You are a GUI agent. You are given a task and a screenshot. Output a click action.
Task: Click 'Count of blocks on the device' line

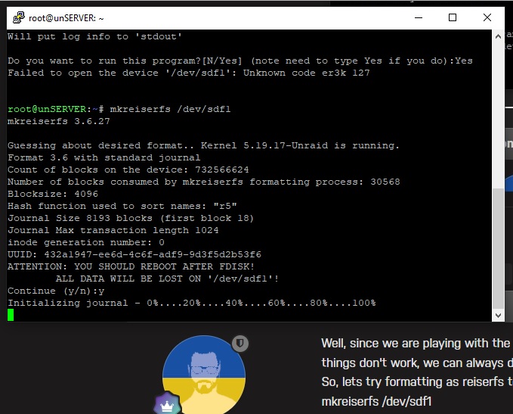[128, 170]
